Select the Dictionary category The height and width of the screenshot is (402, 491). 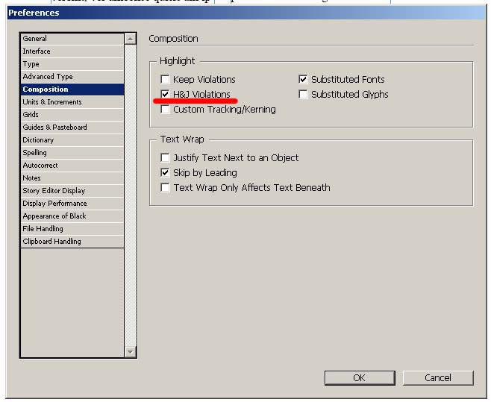(x=72, y=140)
